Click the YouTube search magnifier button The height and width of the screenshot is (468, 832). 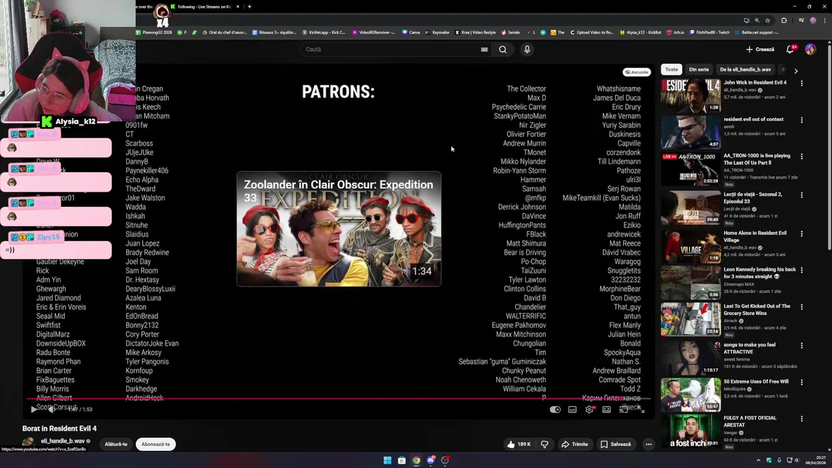502,49
